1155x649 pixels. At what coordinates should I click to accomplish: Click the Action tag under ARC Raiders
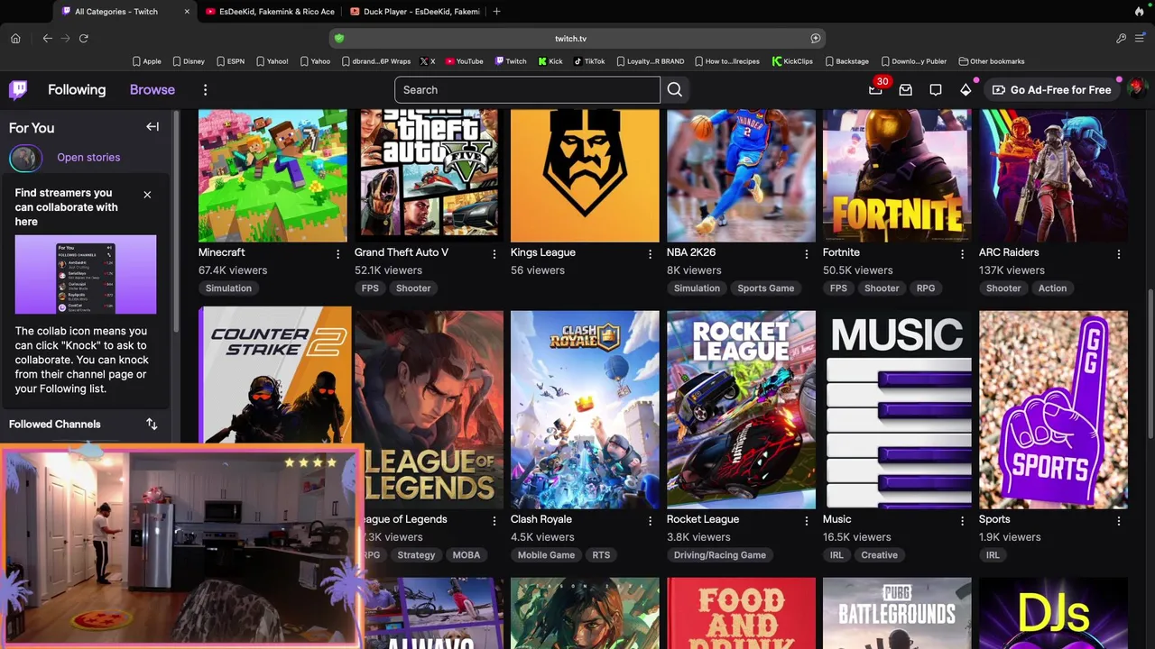(1052, 288)
